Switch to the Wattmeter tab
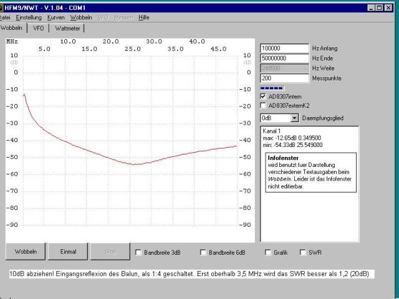399x299 pixels. 67,28
